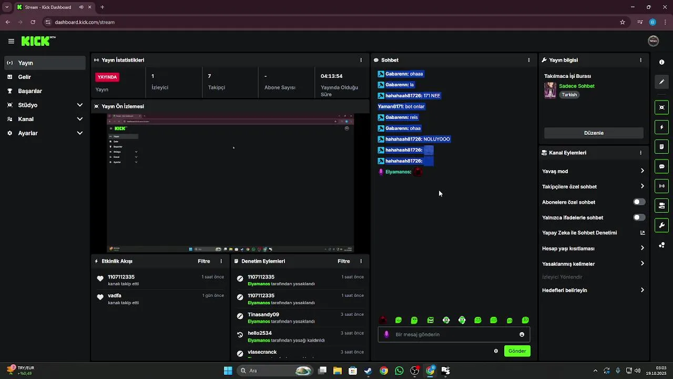Screen dimensions: 673x379
Task: Toggle preview capture icon in right toolbar
Action: tap(661, 107)
